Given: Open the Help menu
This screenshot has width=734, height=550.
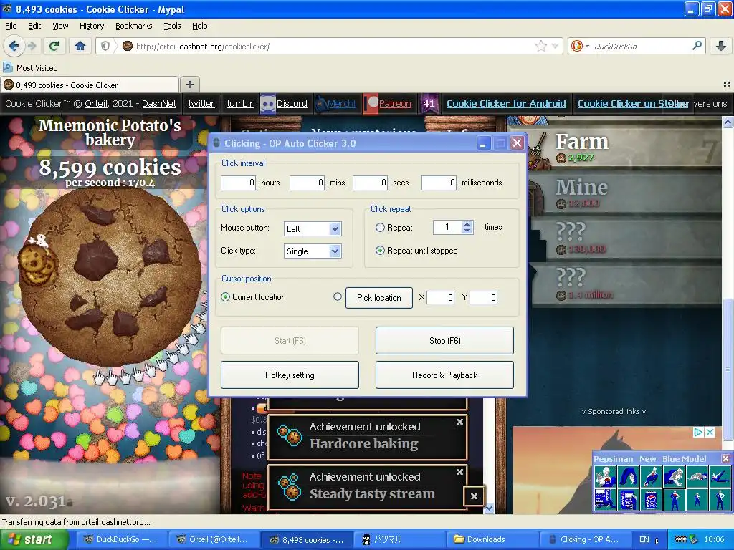Looking at the screenshot, I should tap(199, 26).
